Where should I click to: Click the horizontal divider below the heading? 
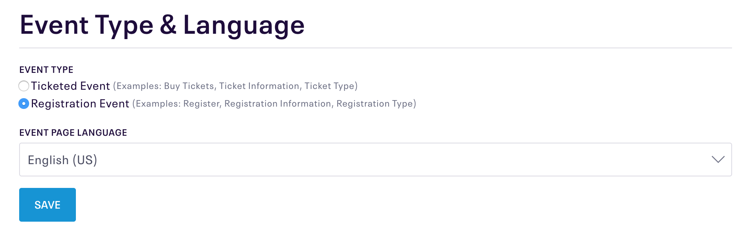pos(376,48)
